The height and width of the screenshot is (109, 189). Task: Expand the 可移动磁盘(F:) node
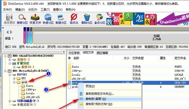coord(10,101)
